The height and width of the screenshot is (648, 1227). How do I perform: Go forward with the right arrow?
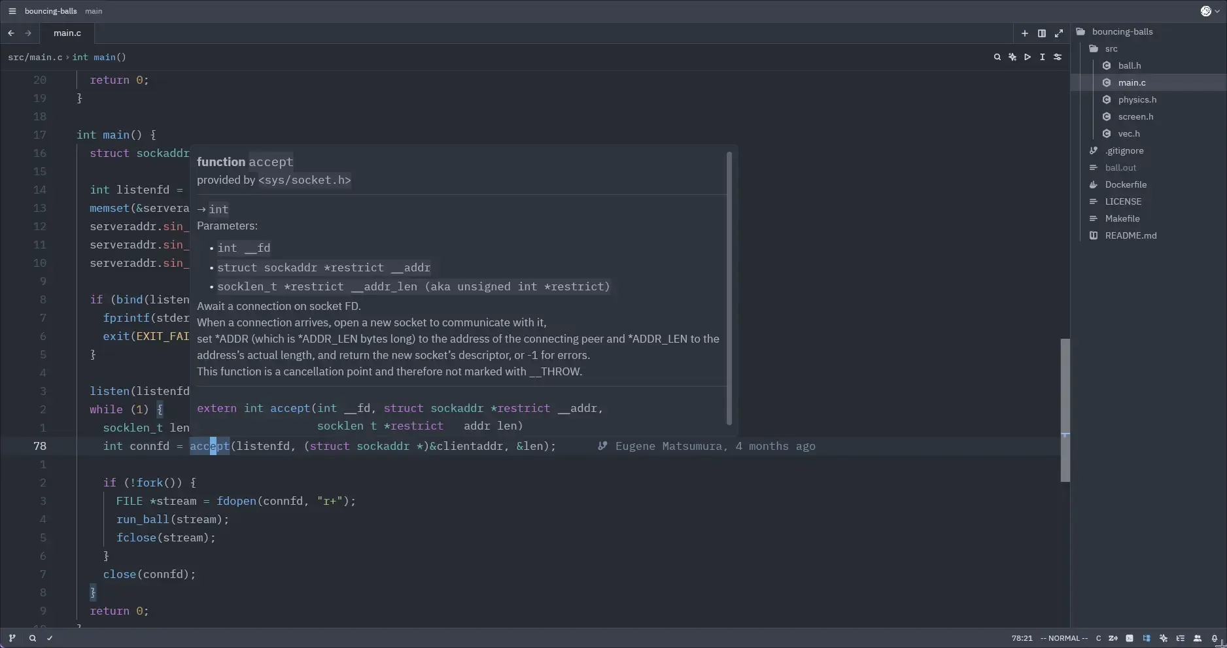pos(28,33)
